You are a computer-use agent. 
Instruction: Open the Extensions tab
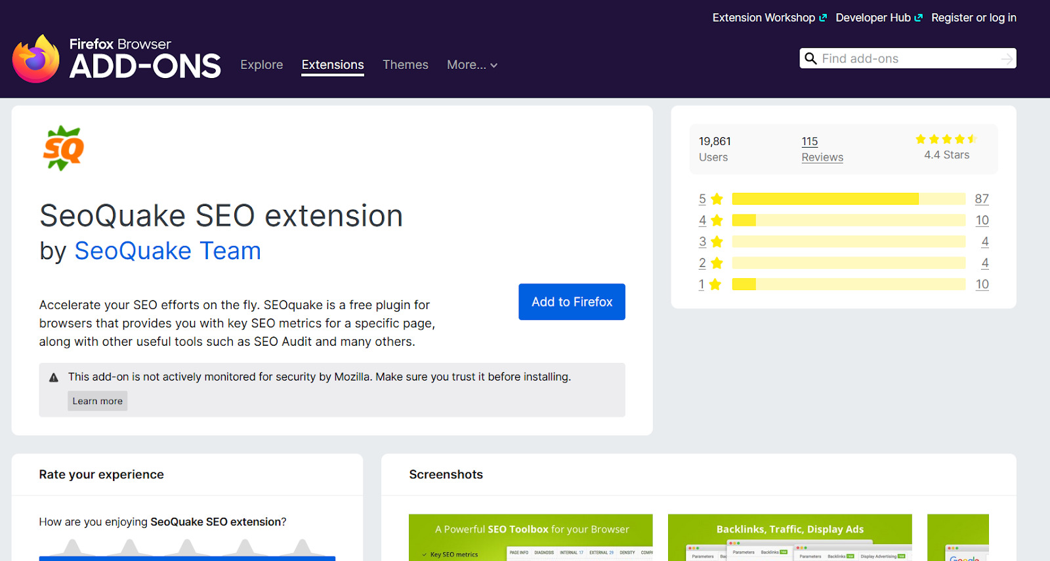click(x=333, y=65)
